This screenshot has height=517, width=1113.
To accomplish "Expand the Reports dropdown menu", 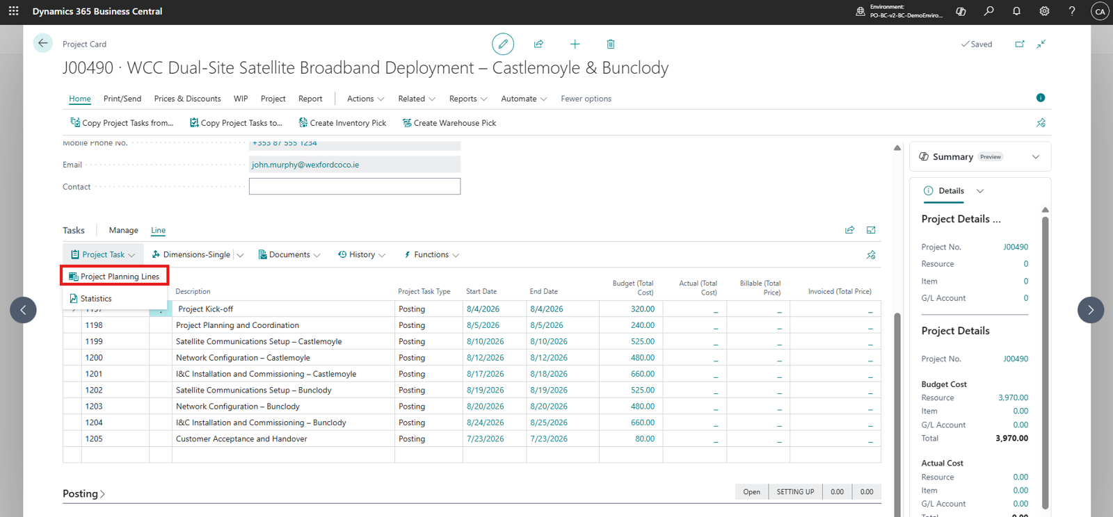I will pos(468,99).
